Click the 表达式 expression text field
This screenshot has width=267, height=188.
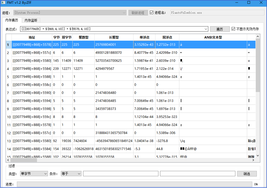pos(112,29)
